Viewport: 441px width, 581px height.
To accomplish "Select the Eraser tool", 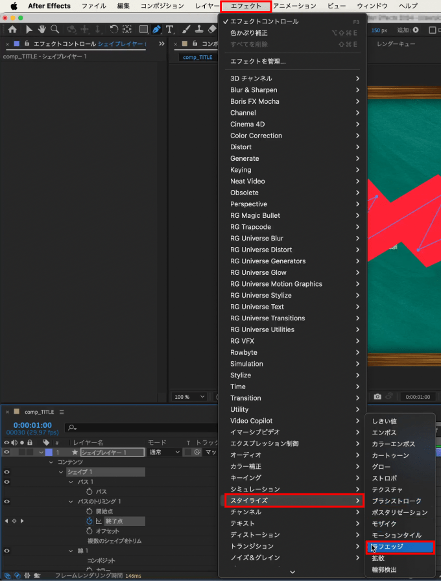I will [x=212, y=30].
